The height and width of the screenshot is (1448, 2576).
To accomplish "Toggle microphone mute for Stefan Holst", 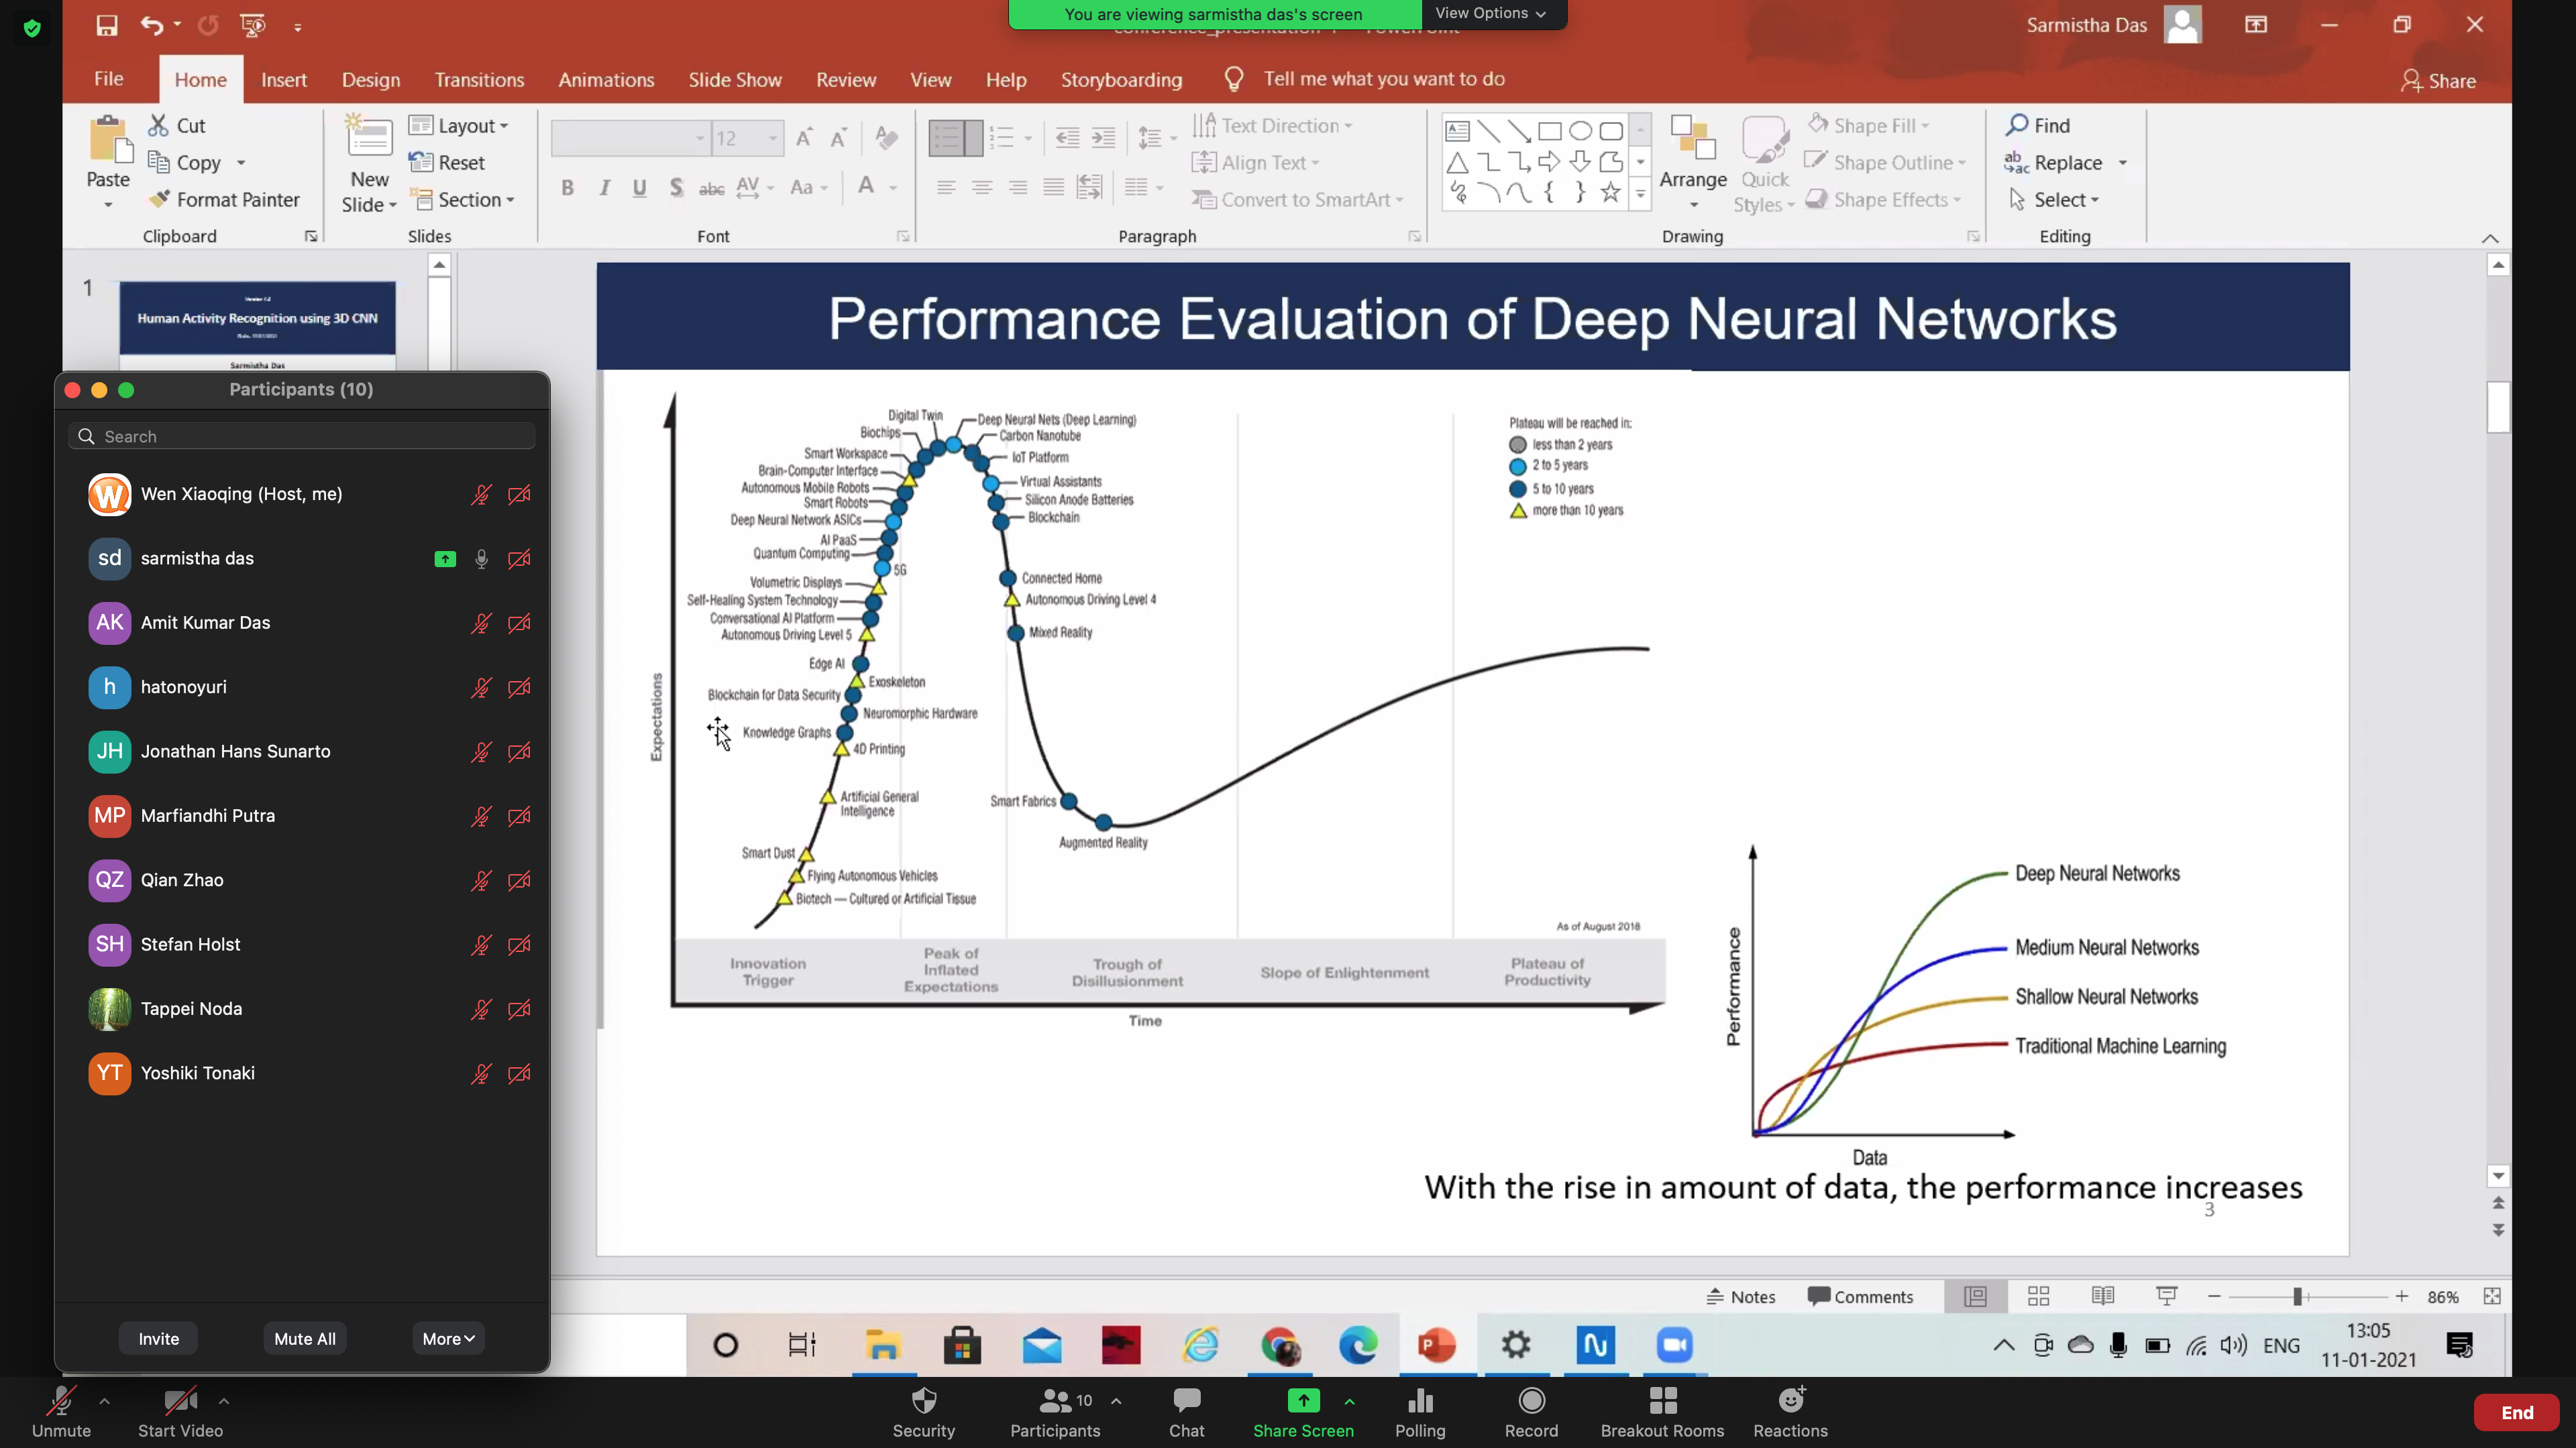I will pyautogui.click(x=481, y=945).
